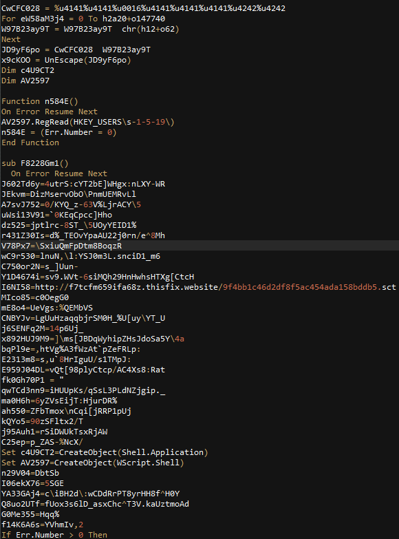Click indented 'On Error Resume Next' in sub F8228Gm1
Viewport: 399px width, 539px height.
[x=59, y=173]
